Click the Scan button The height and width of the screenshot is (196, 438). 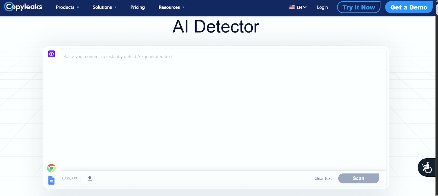point(359,178)
